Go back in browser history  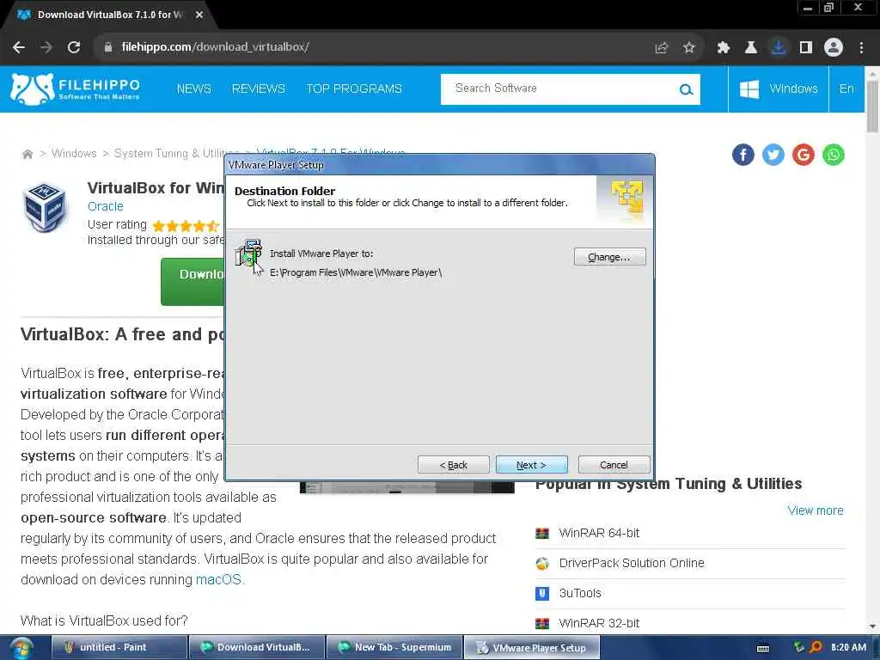click(19, 47)
